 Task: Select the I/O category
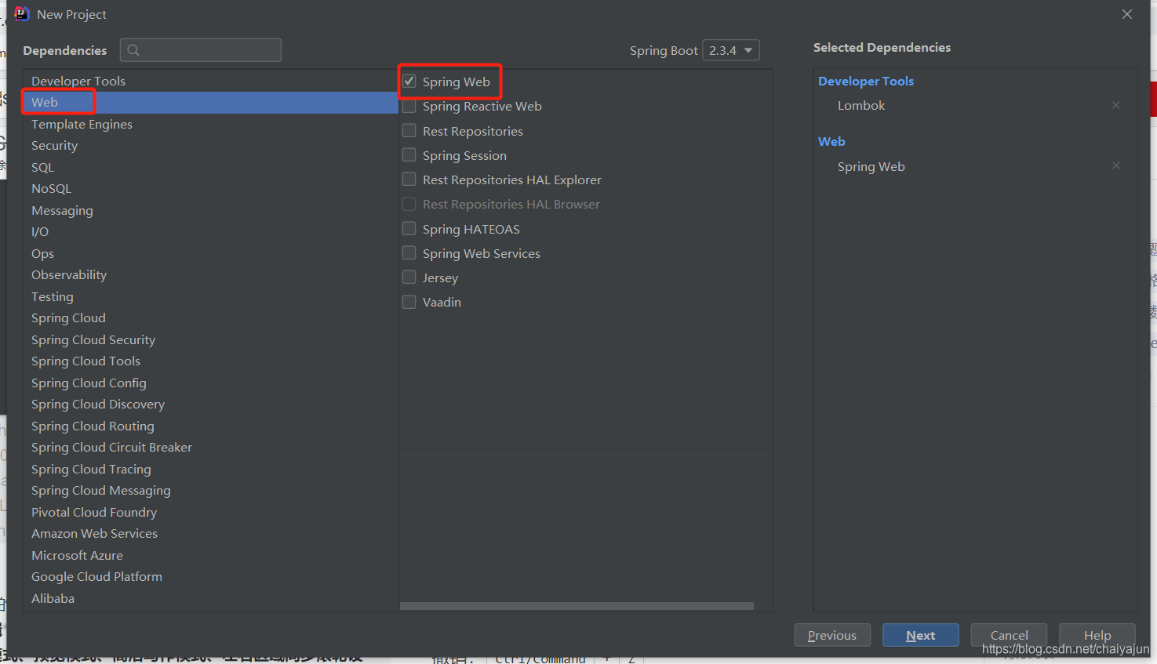(211, 232)
